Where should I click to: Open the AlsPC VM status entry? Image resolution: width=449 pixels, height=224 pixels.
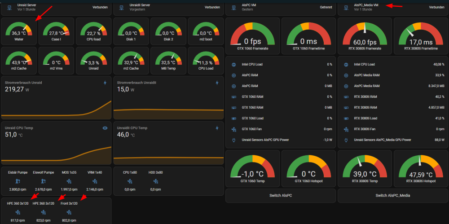click(280, 8)
